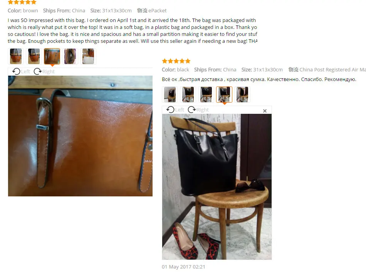The height and width of the screenshot is (272, 366).
Task: Open second black bag review thumbnail
Action: (x=188, y=95)
